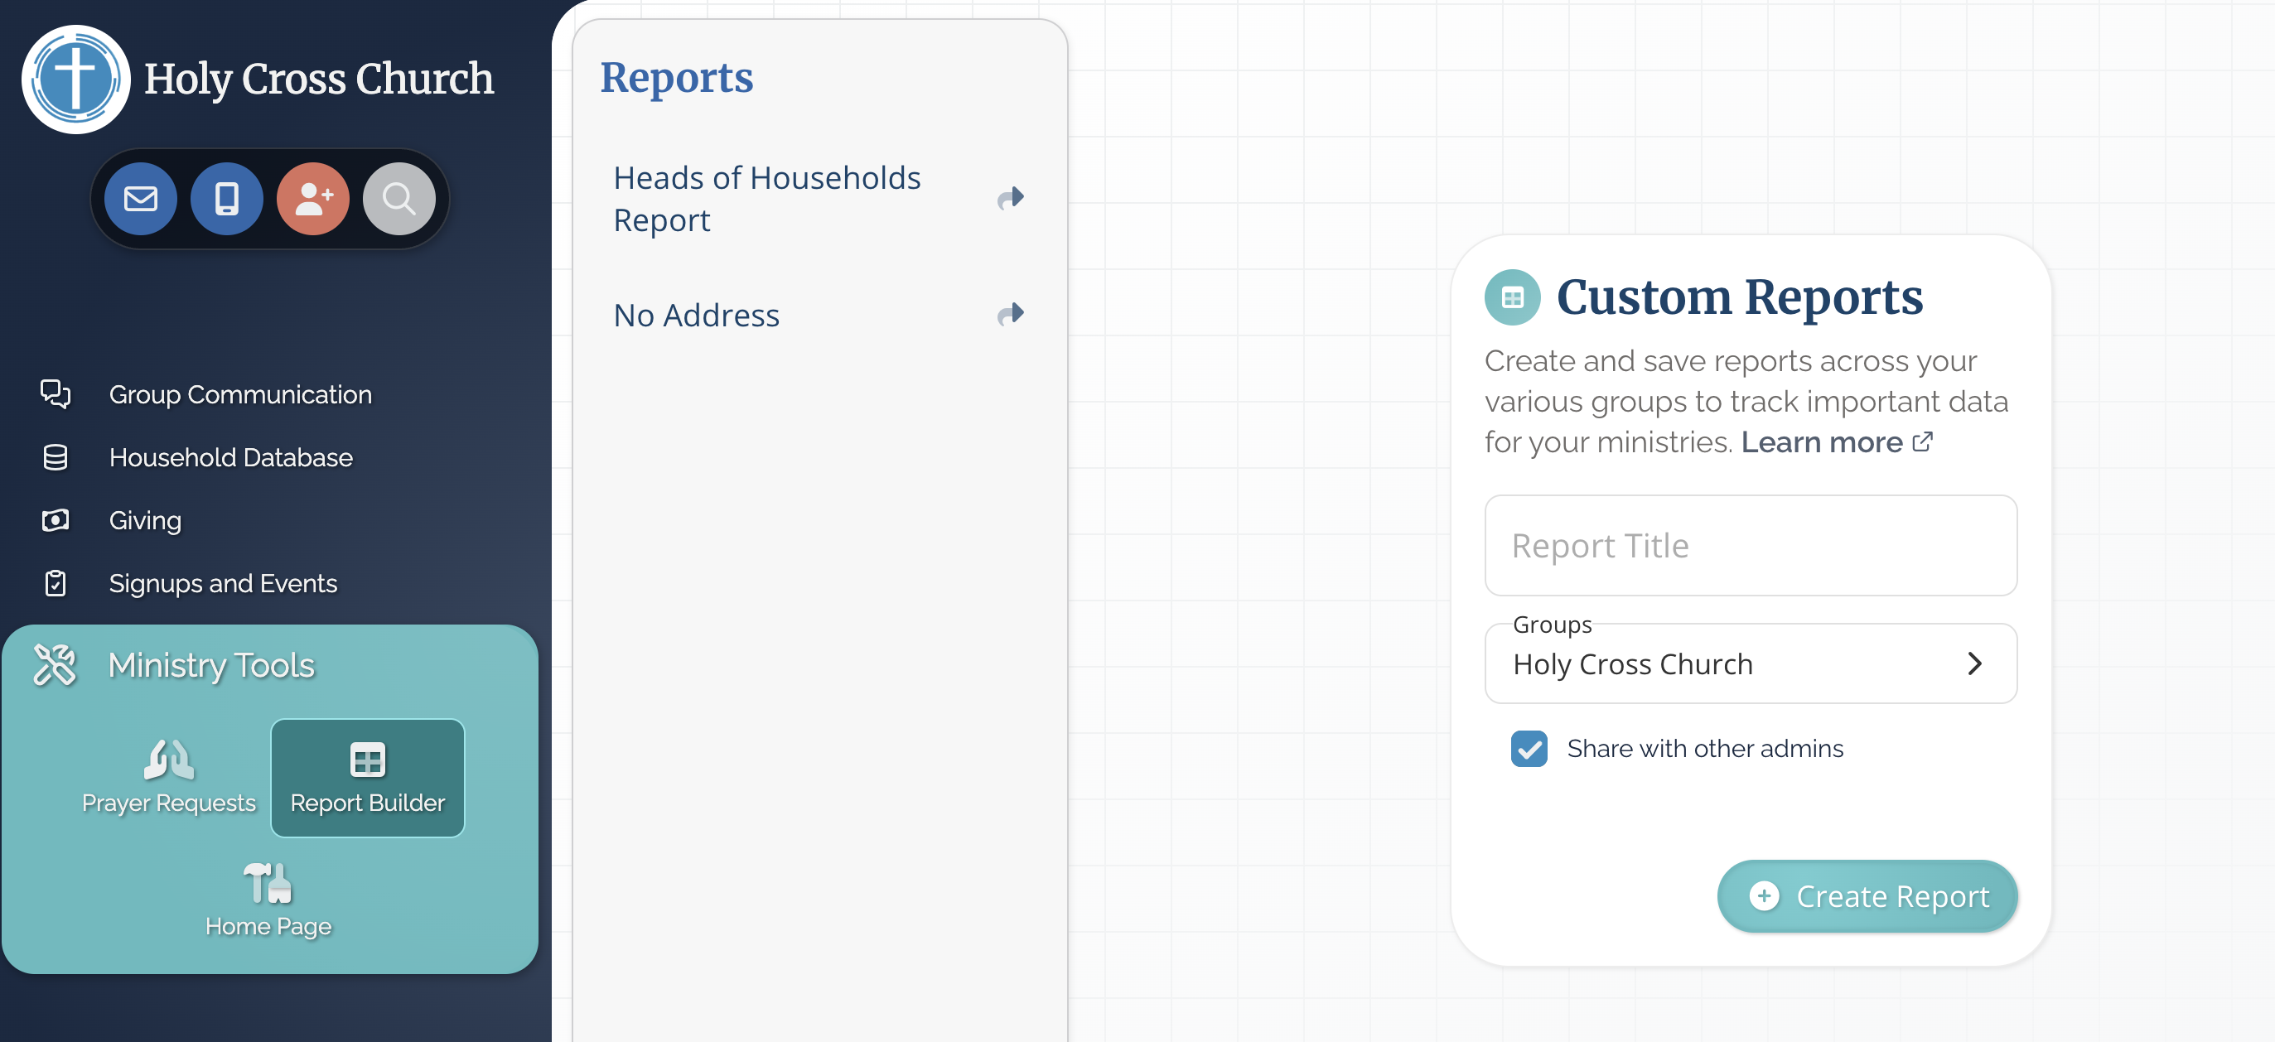
Task: Open Prayer Requests tool
Action: (x=169, y=777)
